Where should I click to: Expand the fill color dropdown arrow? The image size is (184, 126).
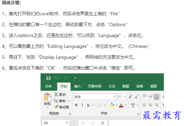tap(117, 105)
